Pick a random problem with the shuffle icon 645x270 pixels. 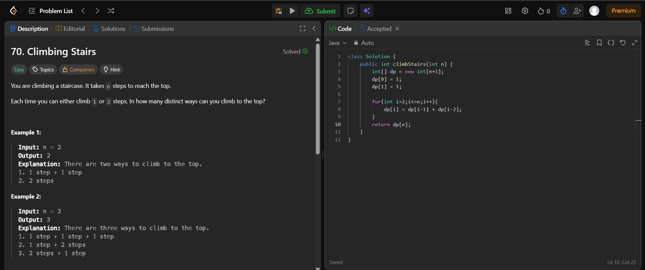click(111, 11)
